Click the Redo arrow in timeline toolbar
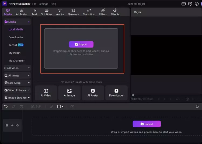This screenshot has height=144, width=202. [14, 107]
